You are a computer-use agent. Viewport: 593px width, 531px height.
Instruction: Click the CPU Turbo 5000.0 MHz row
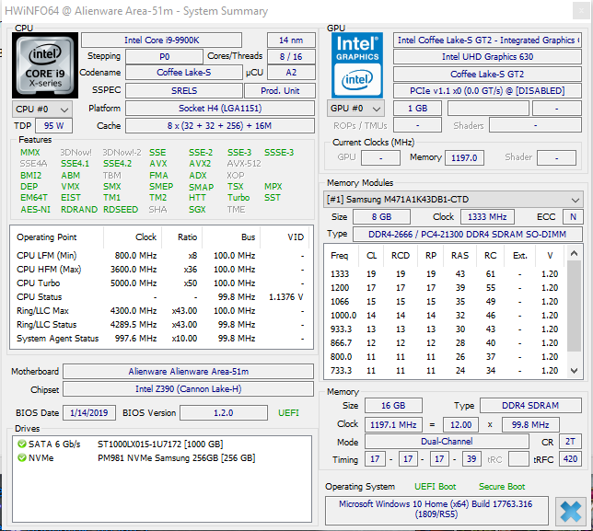tap(160, 283)
